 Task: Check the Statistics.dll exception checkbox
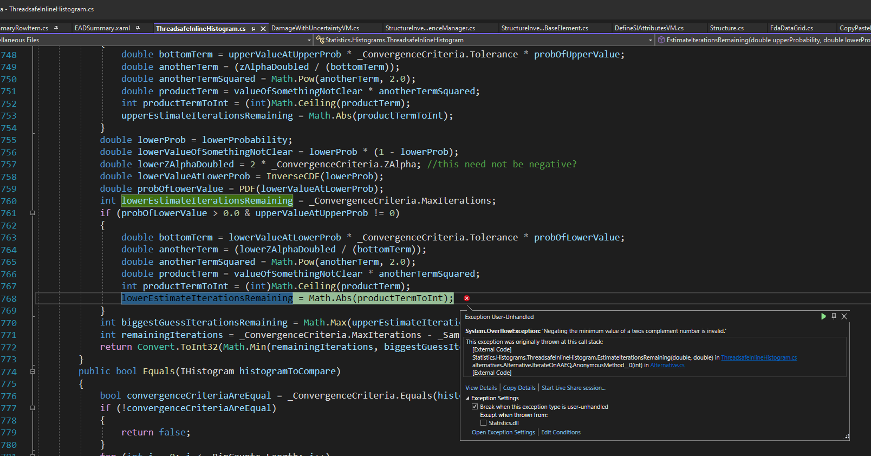[483, 423]
